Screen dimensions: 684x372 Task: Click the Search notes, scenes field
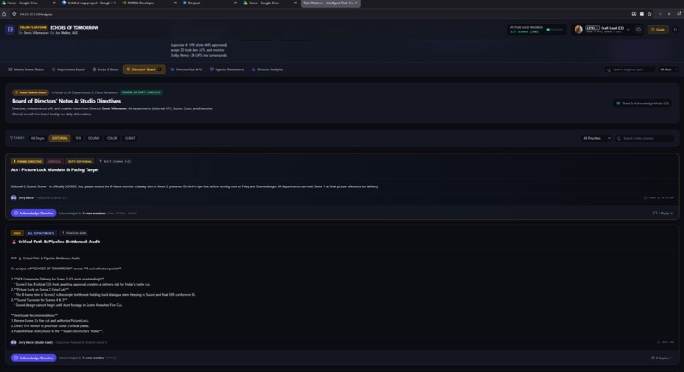pos(644,138)
